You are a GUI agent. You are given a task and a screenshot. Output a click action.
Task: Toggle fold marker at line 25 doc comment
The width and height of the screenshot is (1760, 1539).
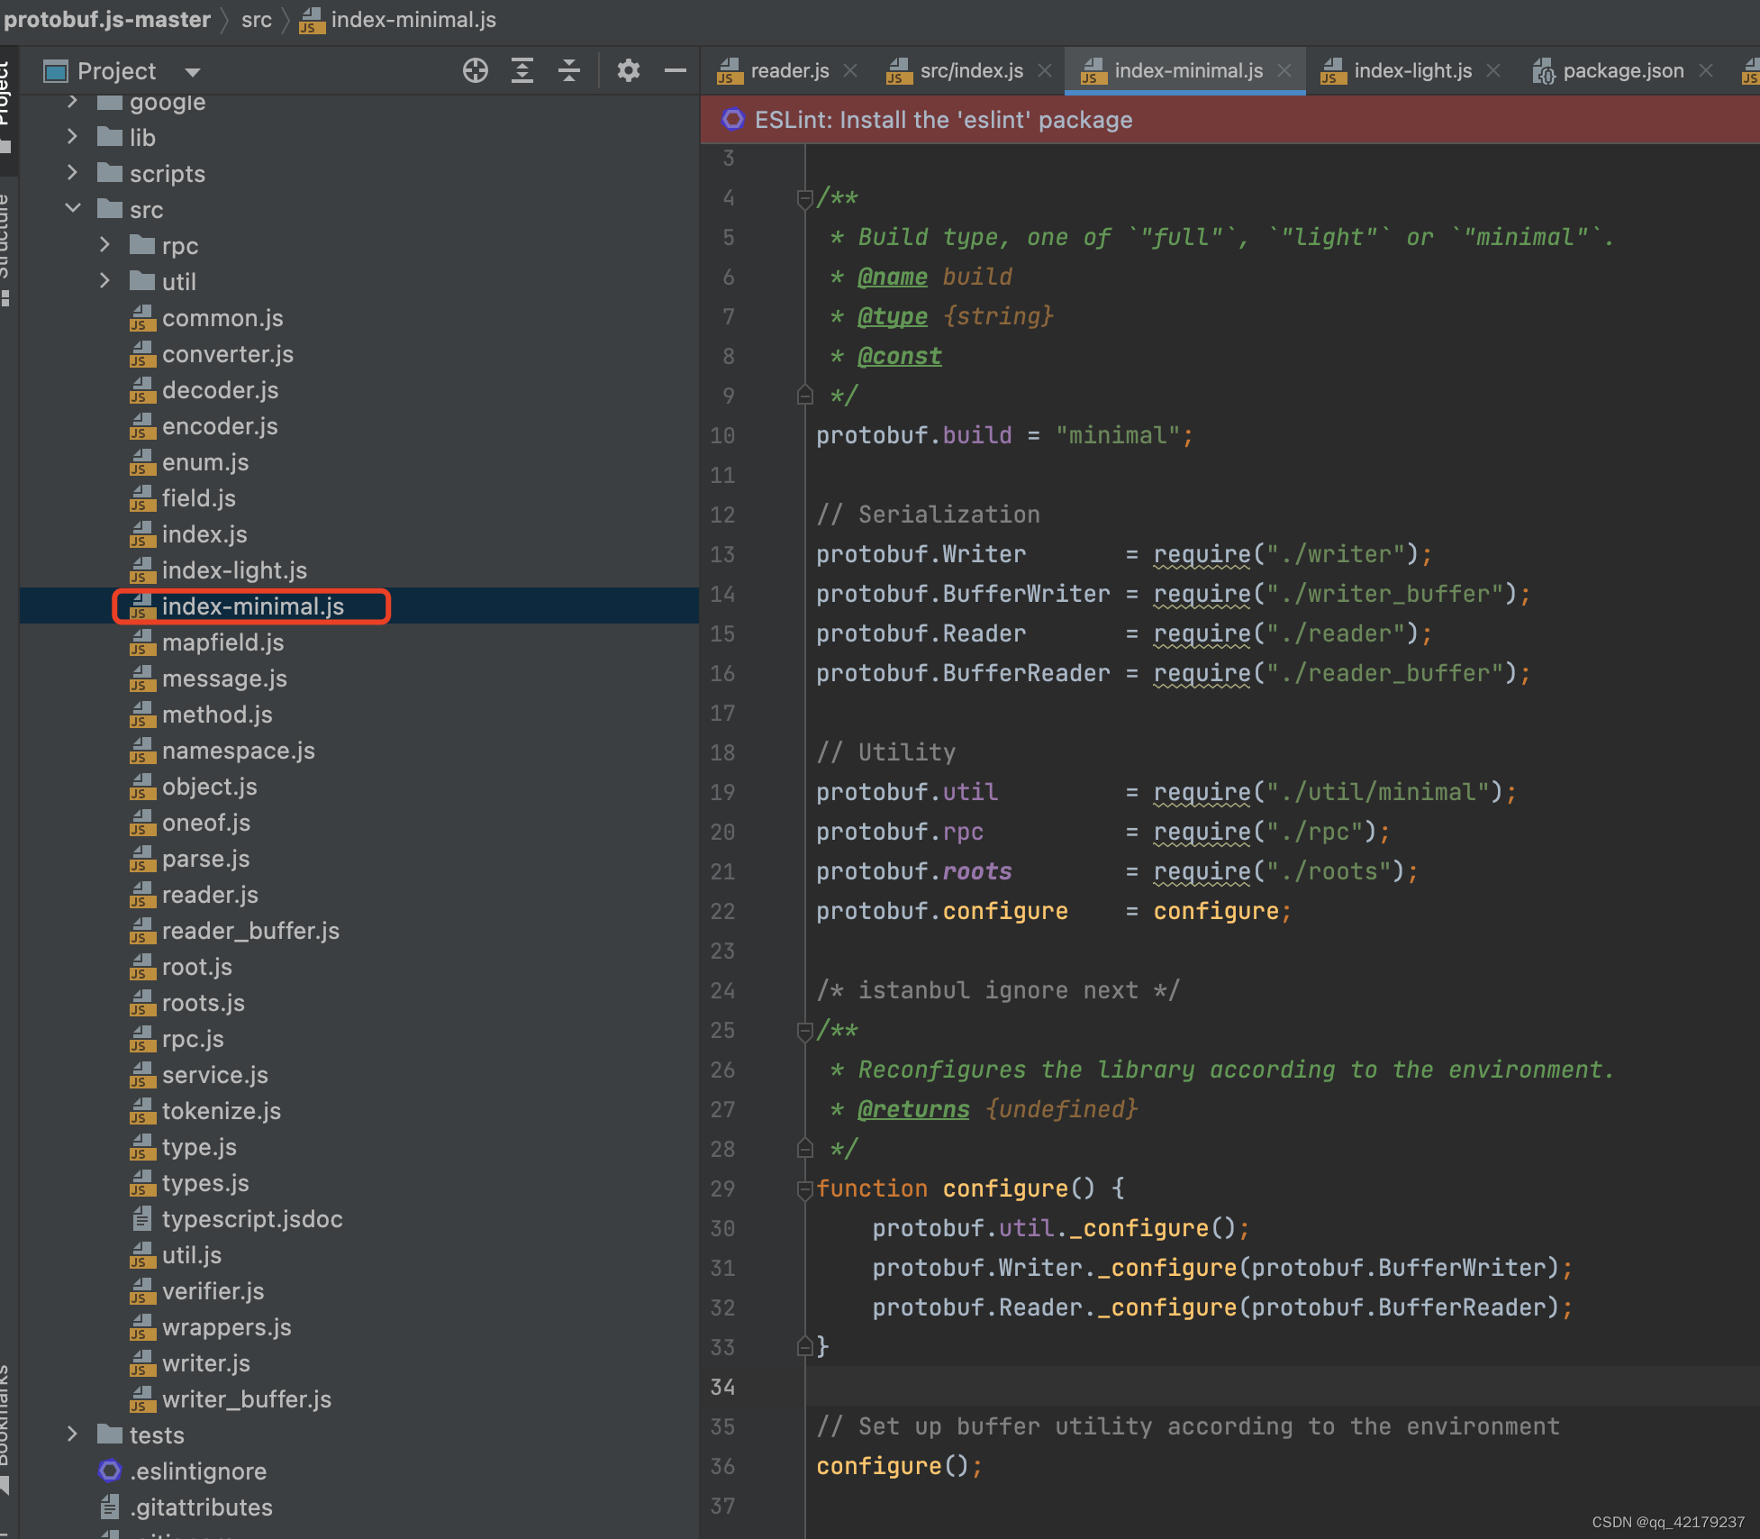(x=804, y=1031)
